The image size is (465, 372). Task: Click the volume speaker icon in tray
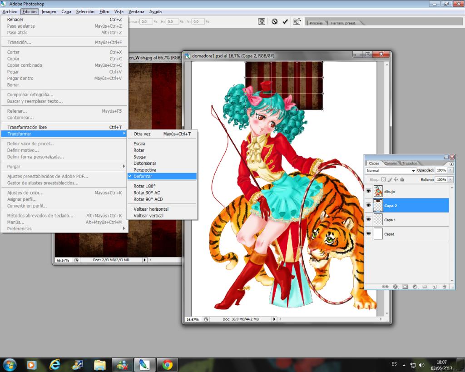[422, 365]
